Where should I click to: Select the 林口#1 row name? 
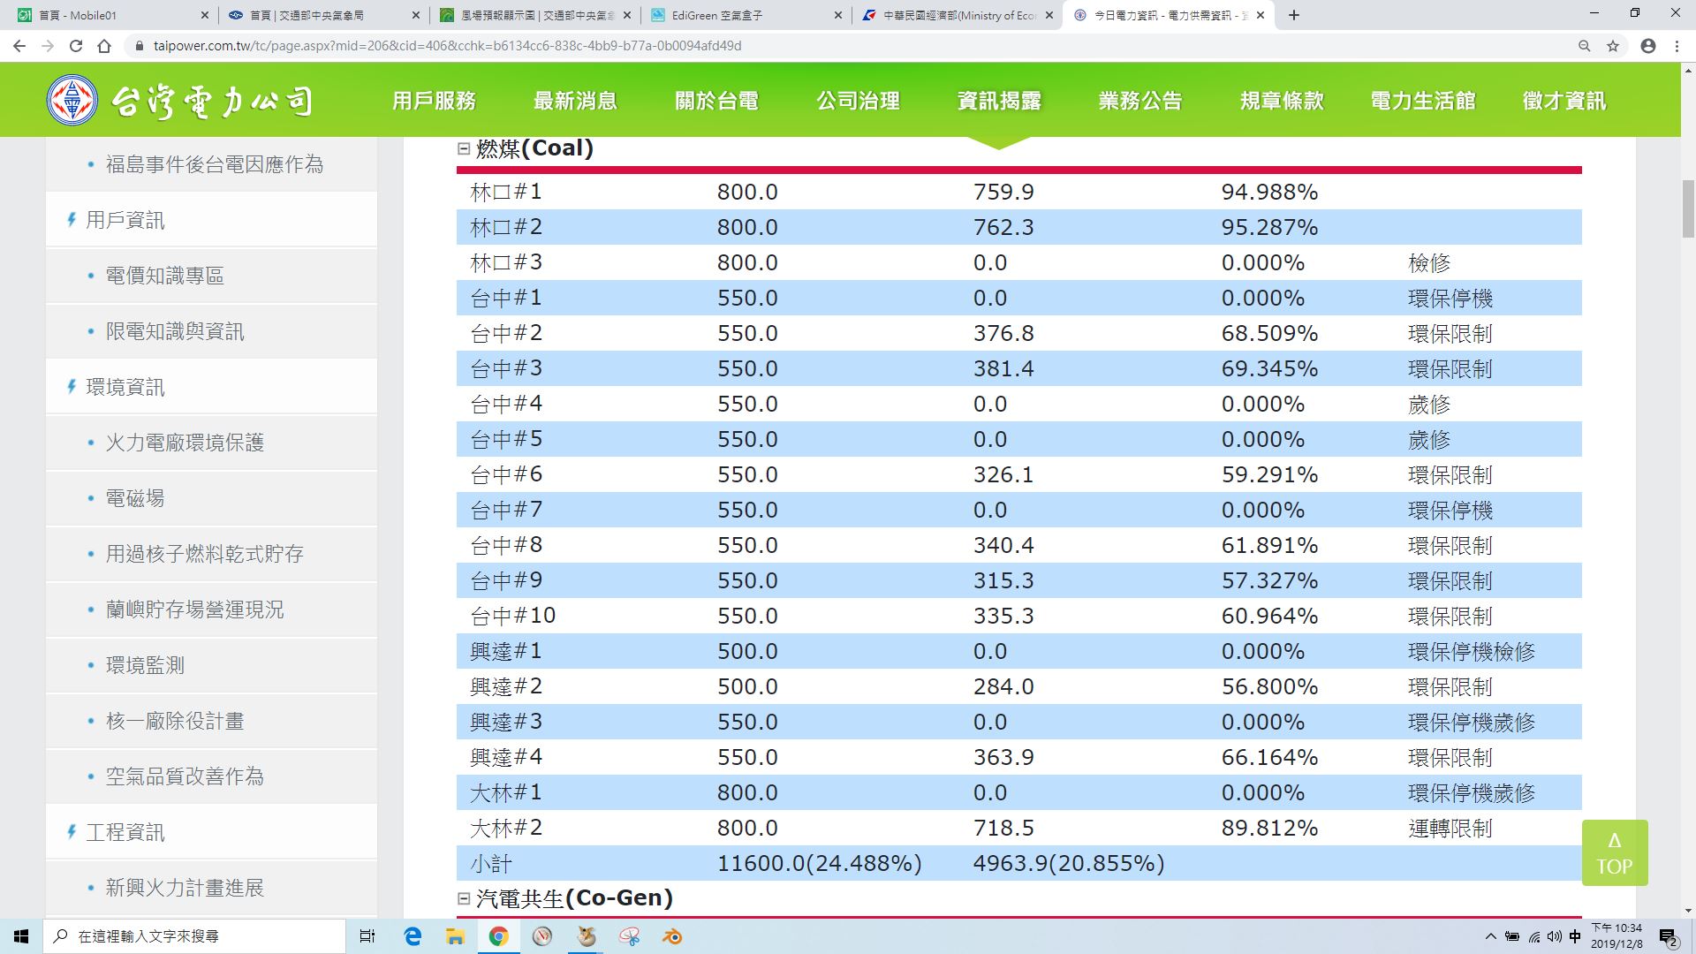[x=506, y=192]
